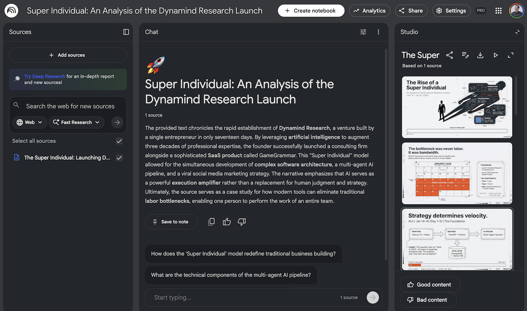
Task: Open the Chat panel three-dot menu
Action: [x=378, y=32]
